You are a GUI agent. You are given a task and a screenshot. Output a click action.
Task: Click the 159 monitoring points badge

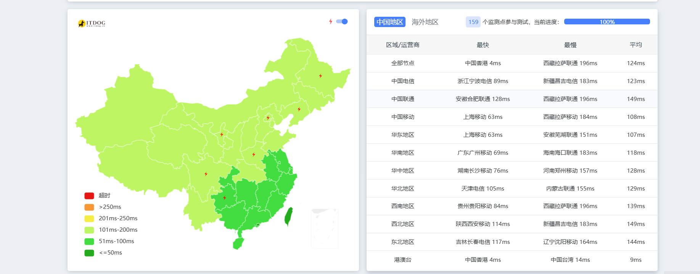click(473, 22)
